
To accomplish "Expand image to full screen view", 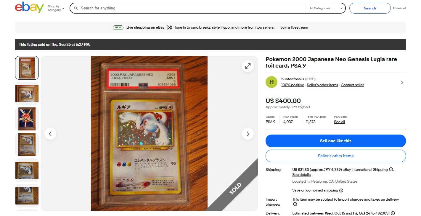I will point(248,66).
